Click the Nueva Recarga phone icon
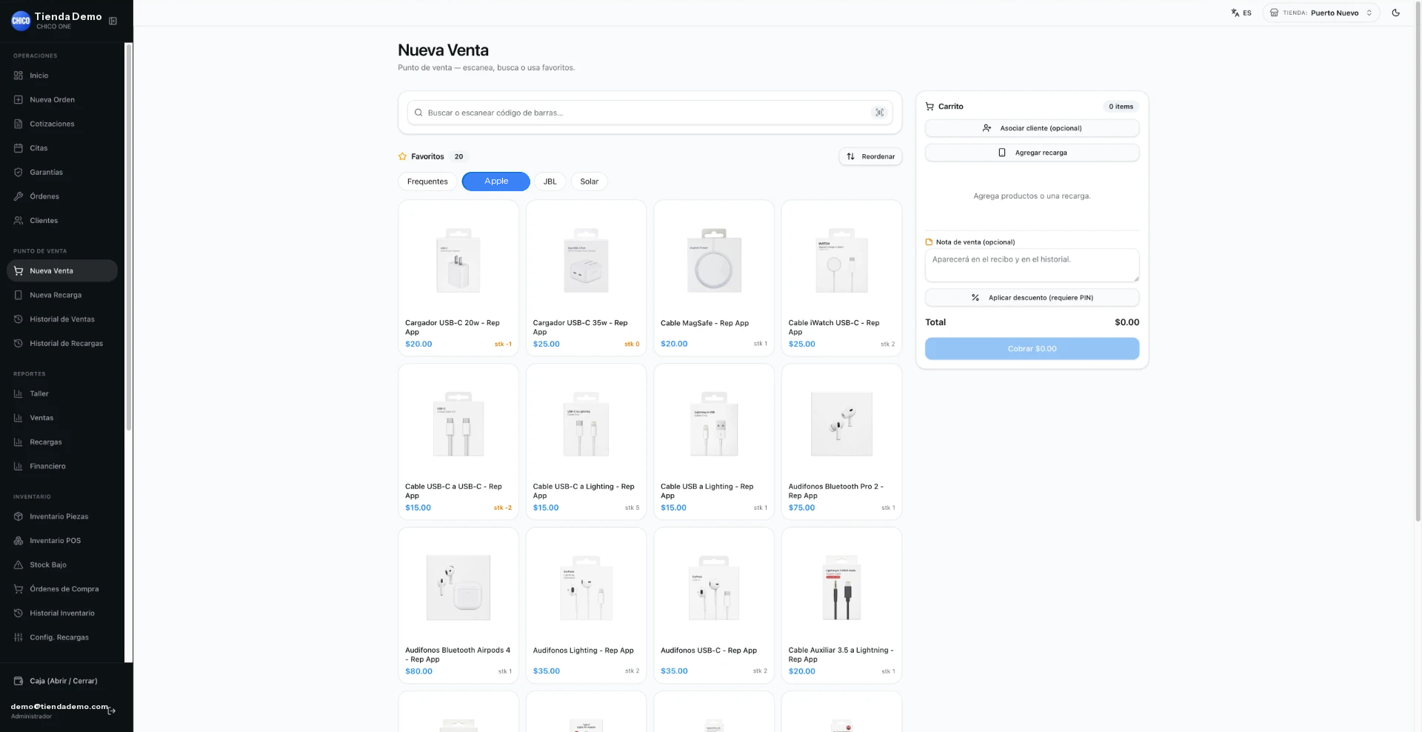This screenshot has width=1422, height=732. (x=19, y=295)
